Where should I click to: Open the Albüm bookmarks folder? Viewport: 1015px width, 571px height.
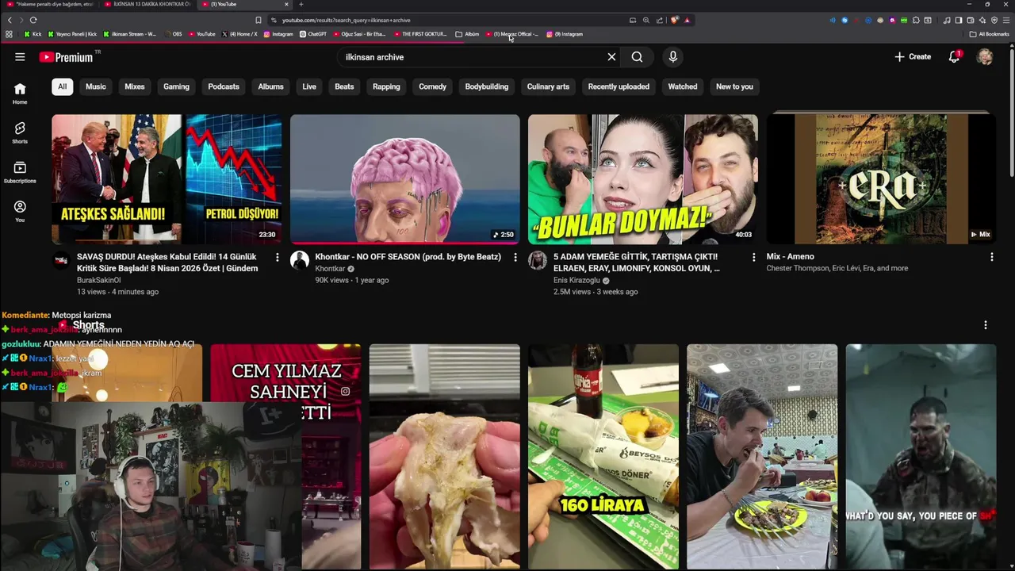click(x=467, y=34)
